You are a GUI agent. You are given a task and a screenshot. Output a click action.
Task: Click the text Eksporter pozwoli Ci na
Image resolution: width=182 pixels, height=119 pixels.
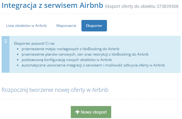[34, 43]
